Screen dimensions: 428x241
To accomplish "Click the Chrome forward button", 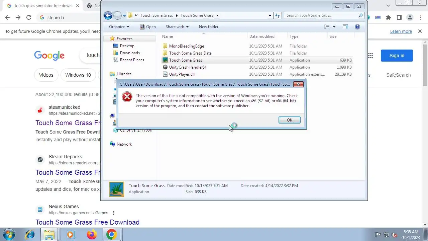I will click(18, 17).
